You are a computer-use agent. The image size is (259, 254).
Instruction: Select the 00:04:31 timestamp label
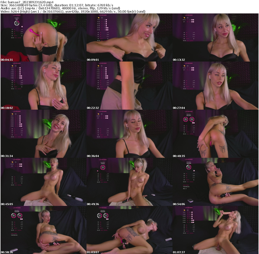(x=6, y=60)
